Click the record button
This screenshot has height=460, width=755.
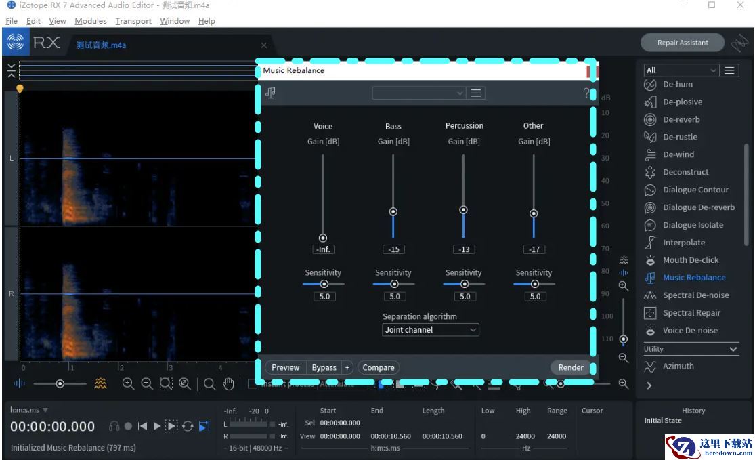click(x=128, y=426)
